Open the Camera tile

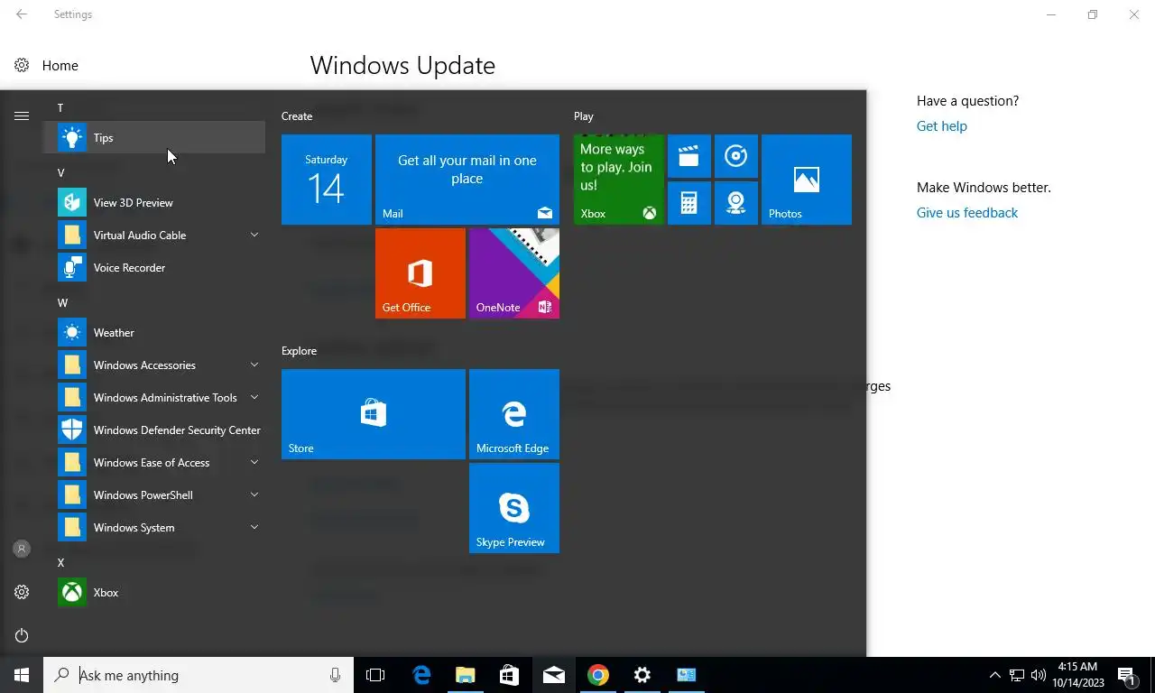tap(736, 203)
